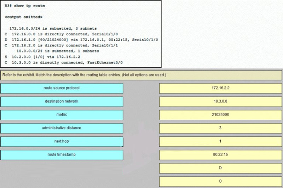This screenshot has height=188, width=283.
Task: Choose the answer box labeled 1
Action: click(x=220, y=142)
